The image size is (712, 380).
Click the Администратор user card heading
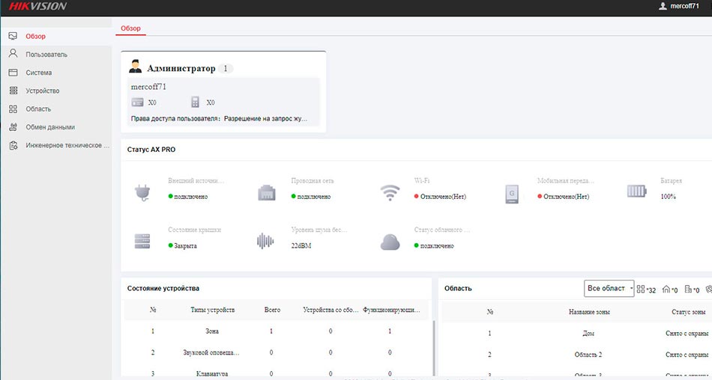pyautogui.click(x=181, y=69)
